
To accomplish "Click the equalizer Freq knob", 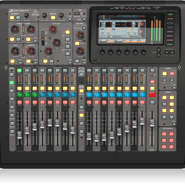I will 57,43.
